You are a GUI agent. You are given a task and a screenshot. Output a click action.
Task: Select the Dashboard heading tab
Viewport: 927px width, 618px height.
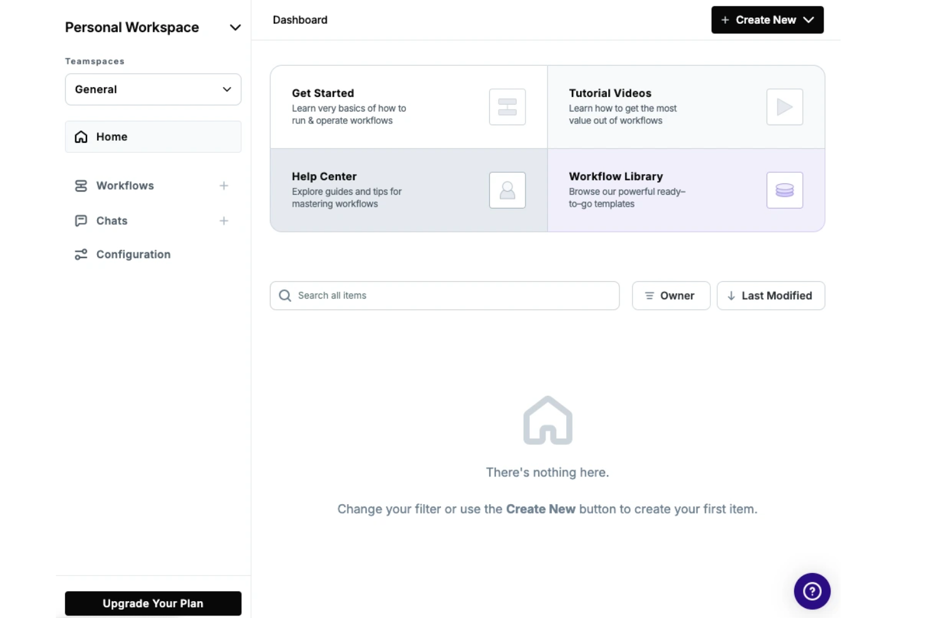click(300, 19)
